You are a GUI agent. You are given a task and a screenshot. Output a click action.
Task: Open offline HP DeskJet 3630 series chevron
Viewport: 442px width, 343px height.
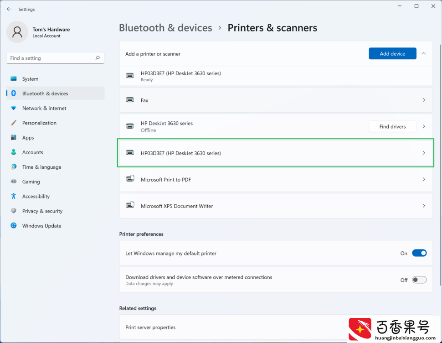424,126
